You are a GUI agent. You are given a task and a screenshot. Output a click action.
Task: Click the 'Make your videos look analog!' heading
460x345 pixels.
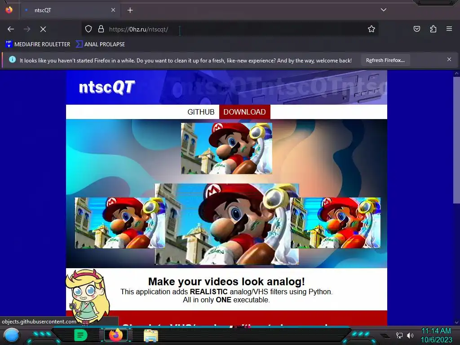pyautogui.click(x=226, y=282)
